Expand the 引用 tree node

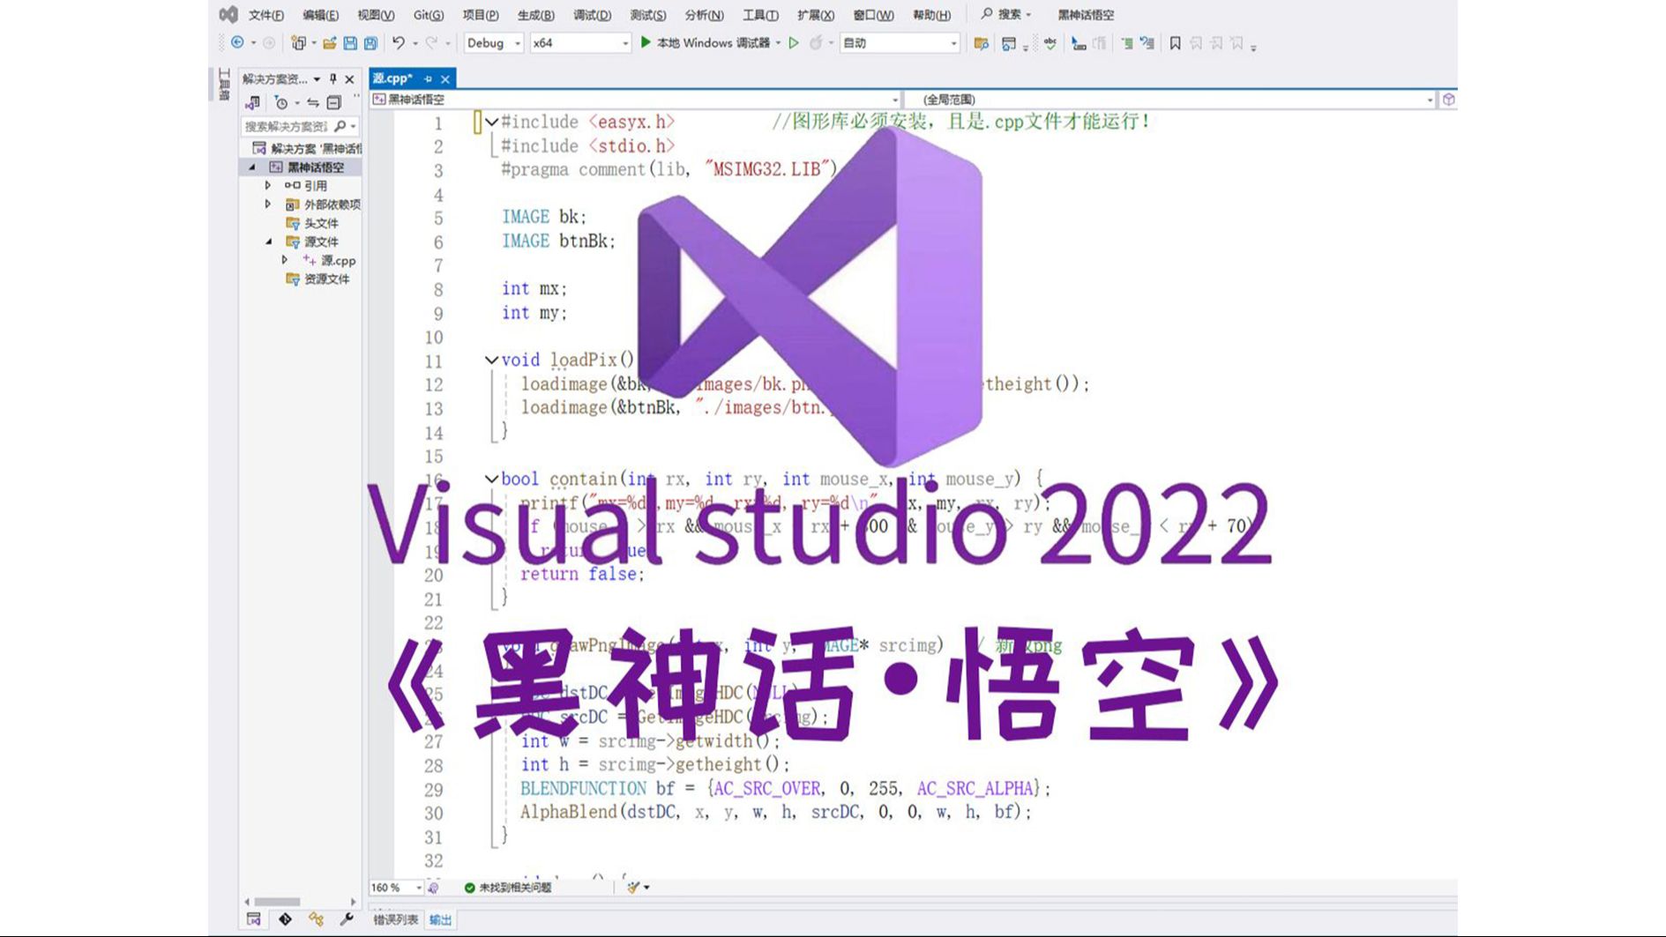coord(268,185)
